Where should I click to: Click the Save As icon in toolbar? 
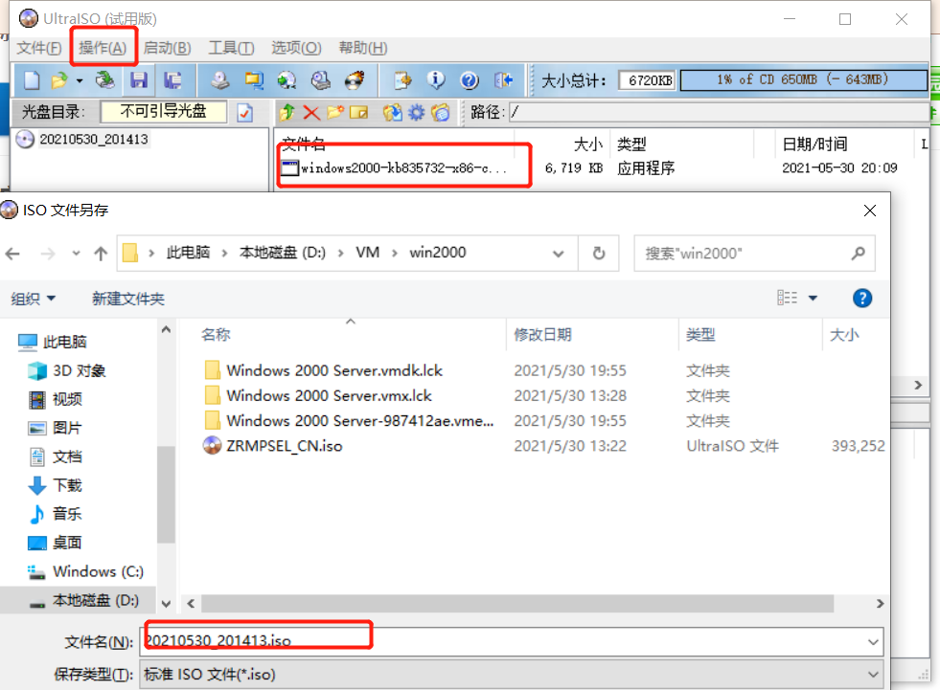coord(173,79)
